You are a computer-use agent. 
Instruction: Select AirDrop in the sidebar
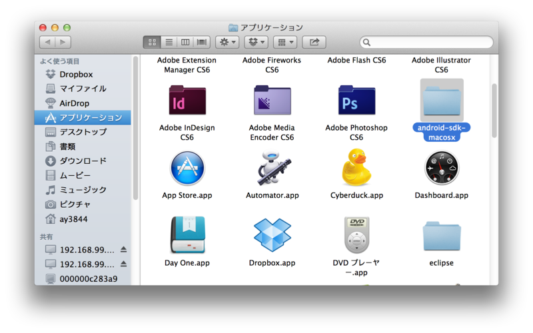click(x=83, y=103)
